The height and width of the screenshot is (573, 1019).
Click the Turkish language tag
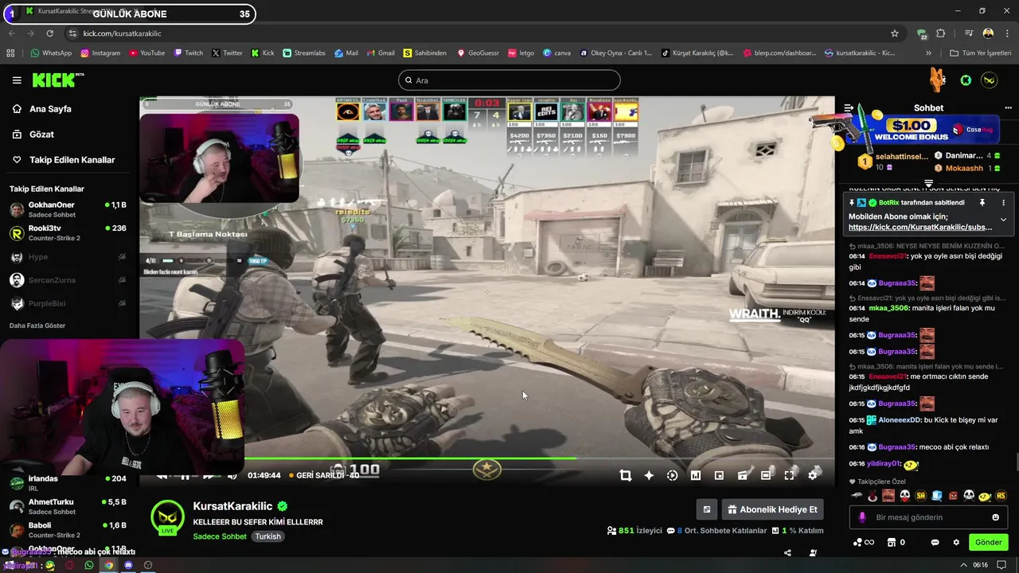click(x=267, y=536)
